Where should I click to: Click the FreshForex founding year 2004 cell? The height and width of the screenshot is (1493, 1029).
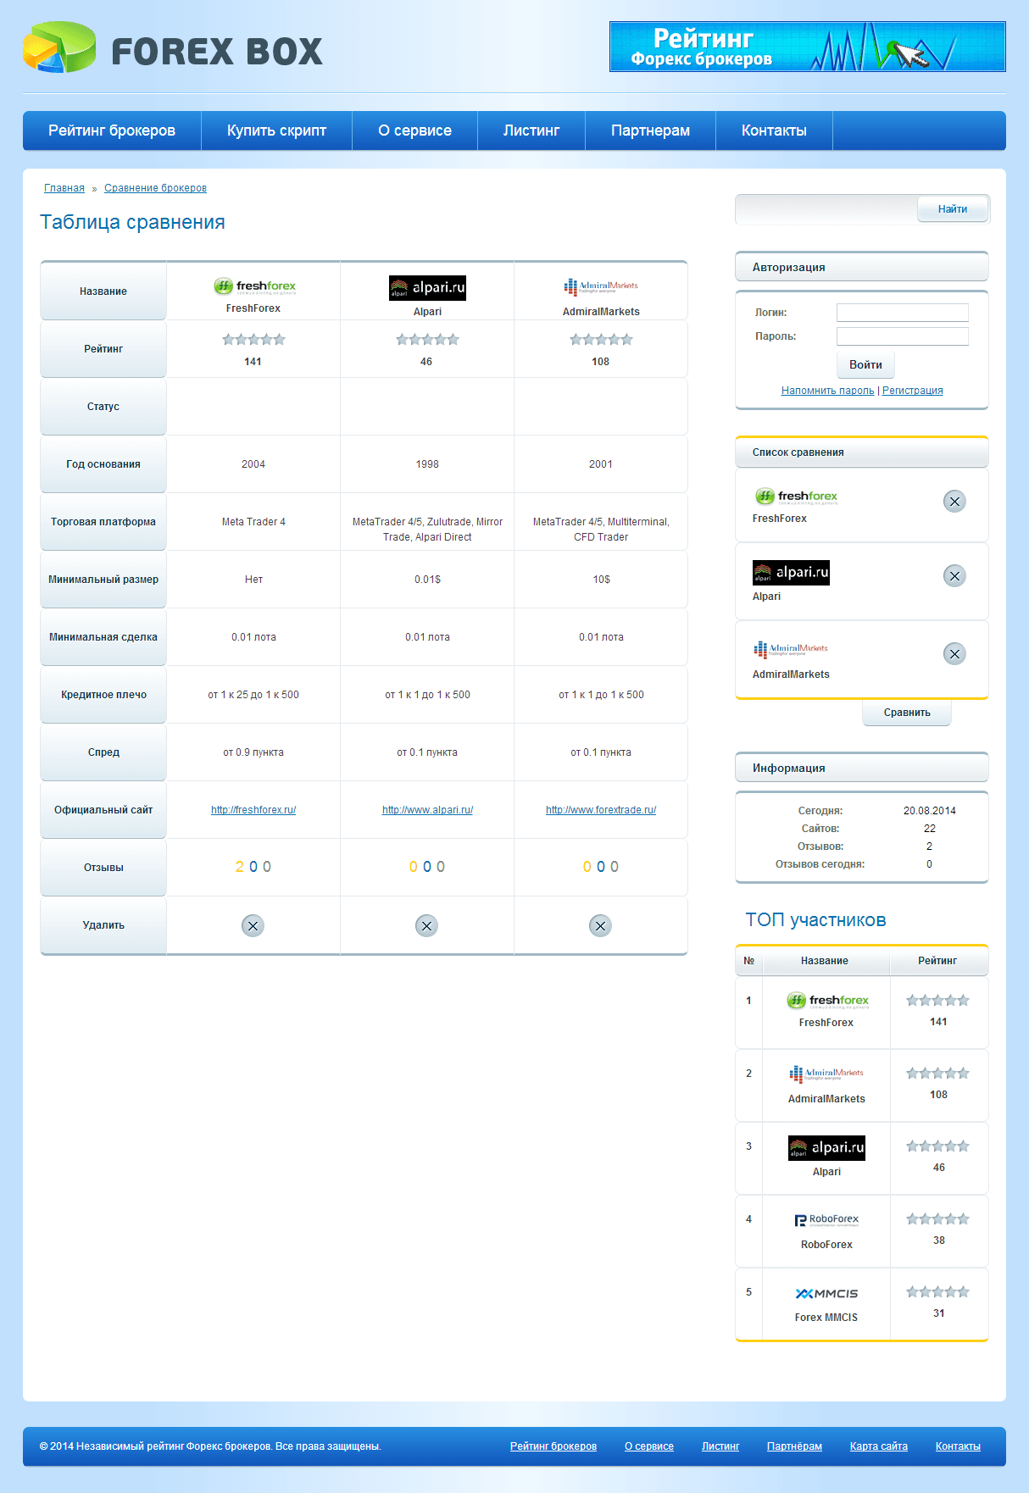click(253, 464)
